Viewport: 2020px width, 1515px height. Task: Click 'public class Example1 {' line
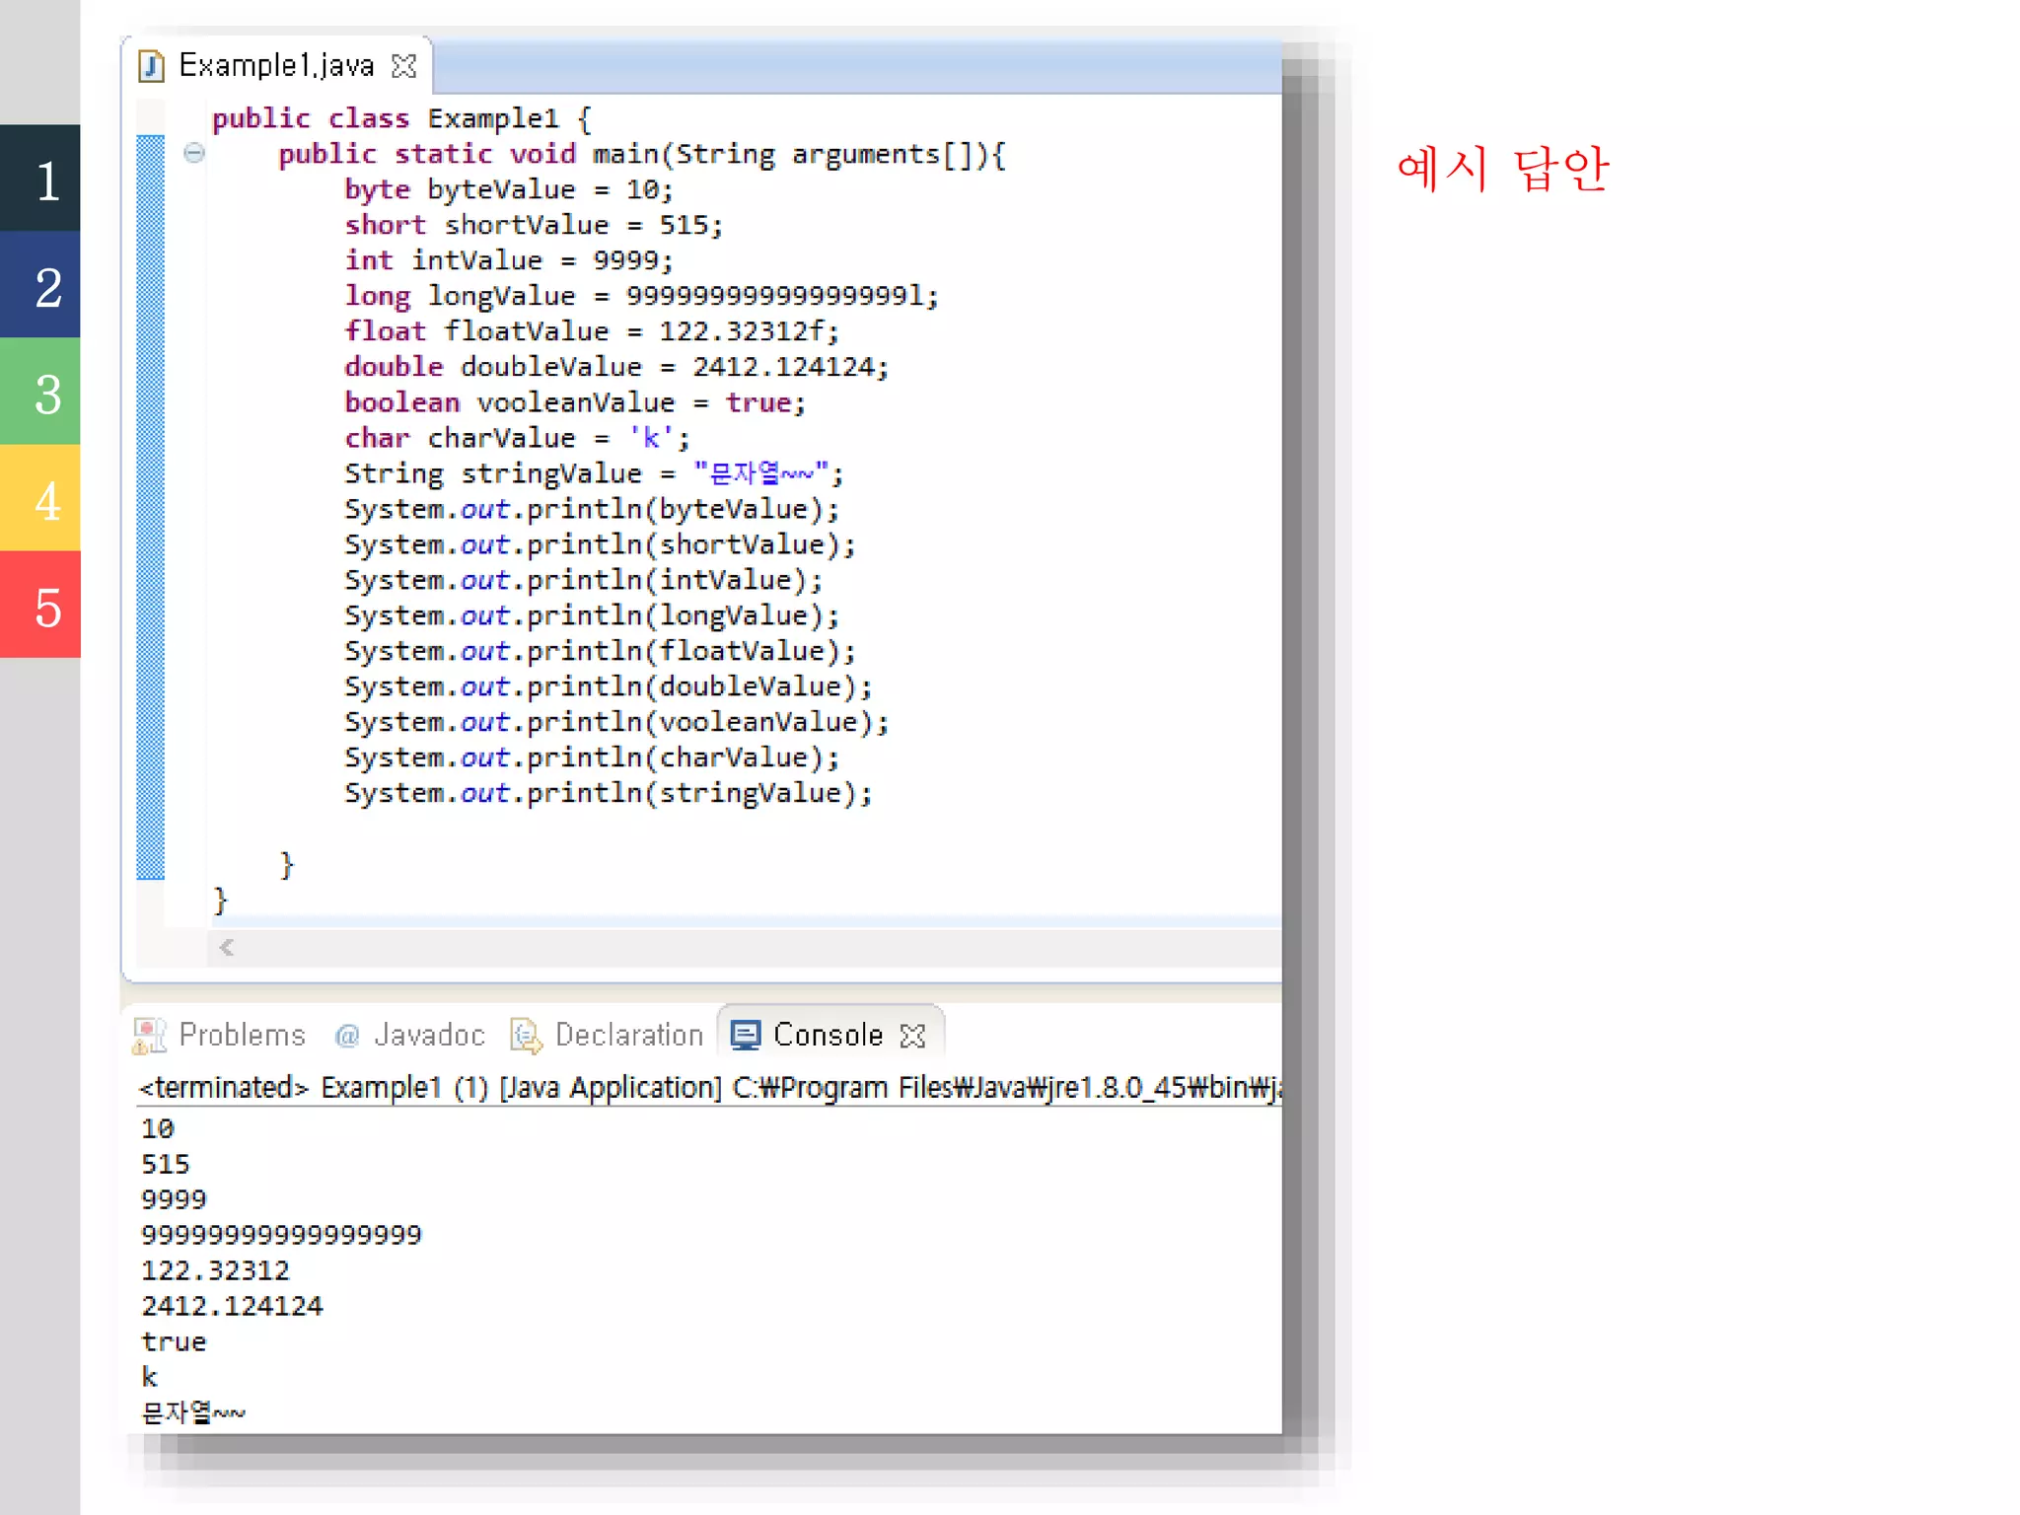401,118
